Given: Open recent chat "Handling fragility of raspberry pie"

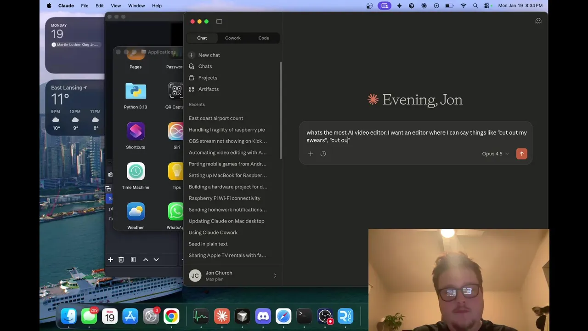Looking at the screenshot, I should click(x=227, y=130).
